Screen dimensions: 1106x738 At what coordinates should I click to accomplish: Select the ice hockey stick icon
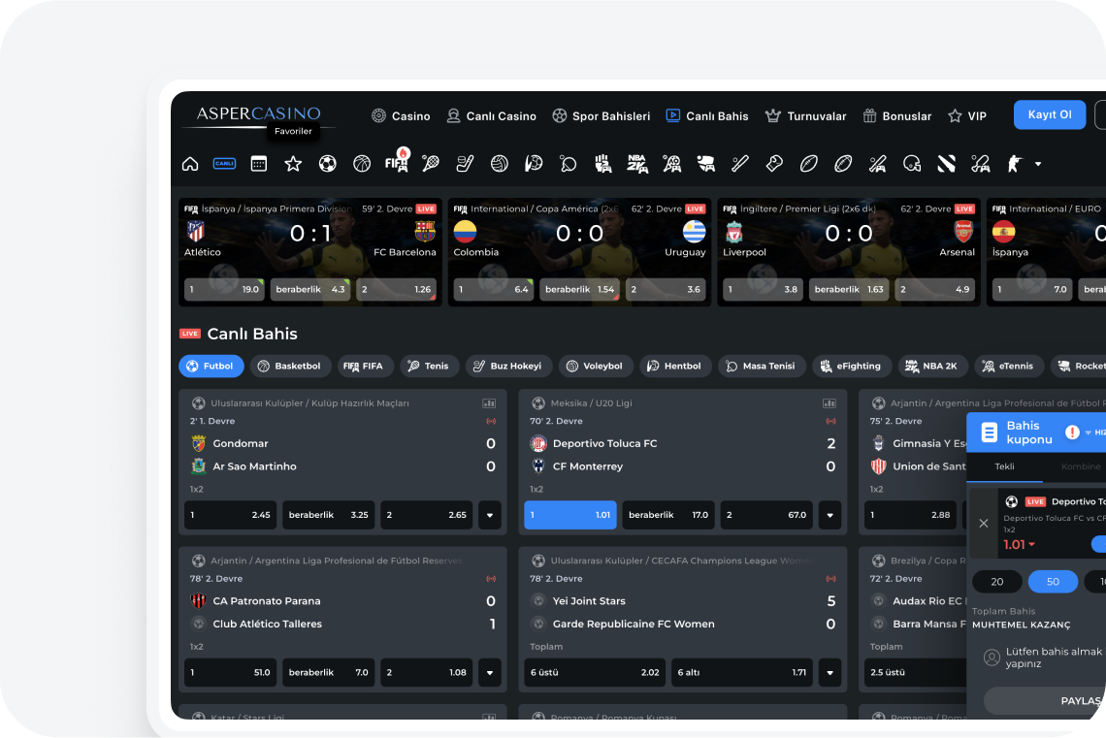coord(465,163)
